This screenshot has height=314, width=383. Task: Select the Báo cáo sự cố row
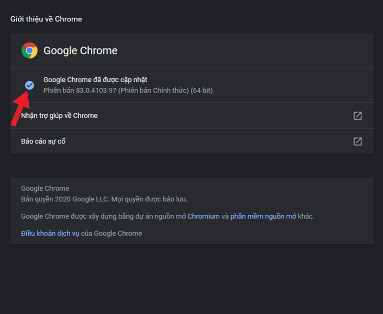click(43, 141)
